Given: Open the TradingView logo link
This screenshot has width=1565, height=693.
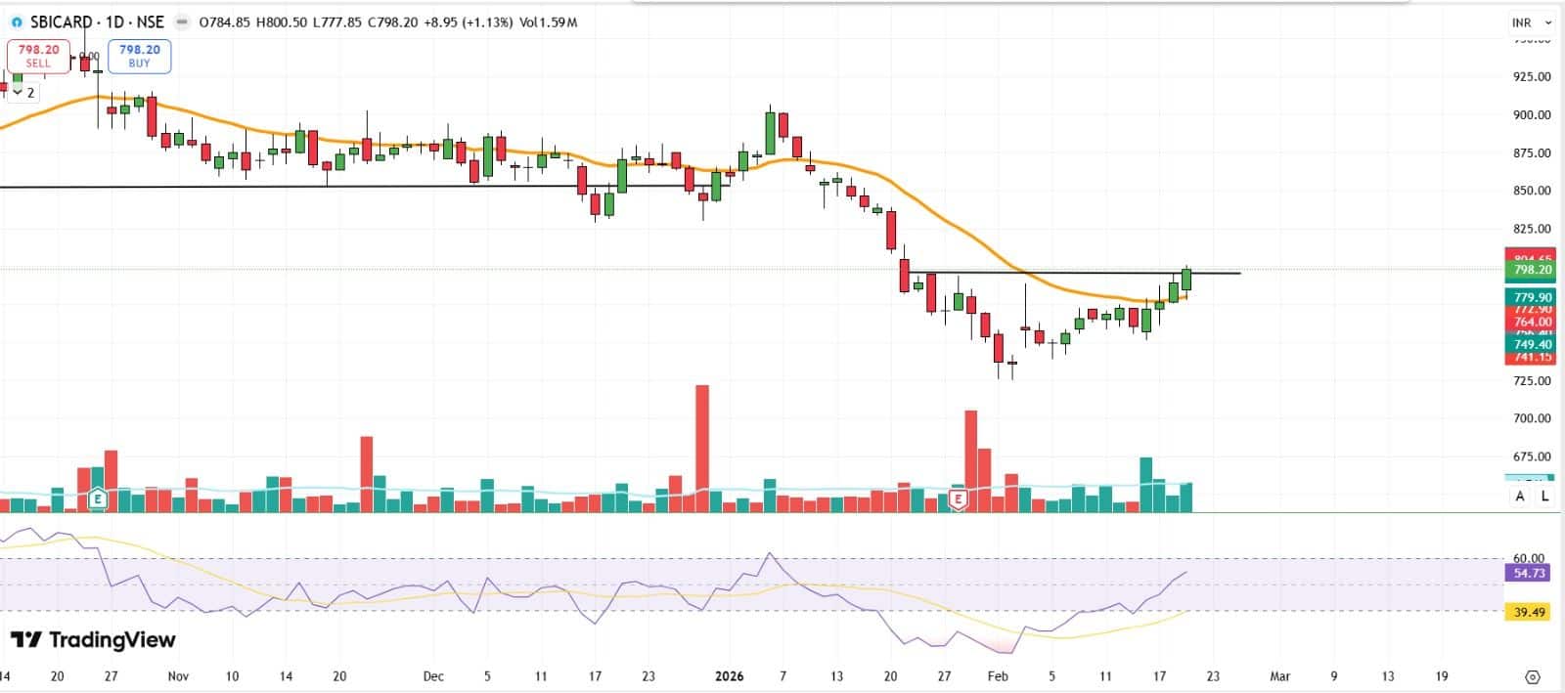Looking at the screenshot, I should click(93, 640).
